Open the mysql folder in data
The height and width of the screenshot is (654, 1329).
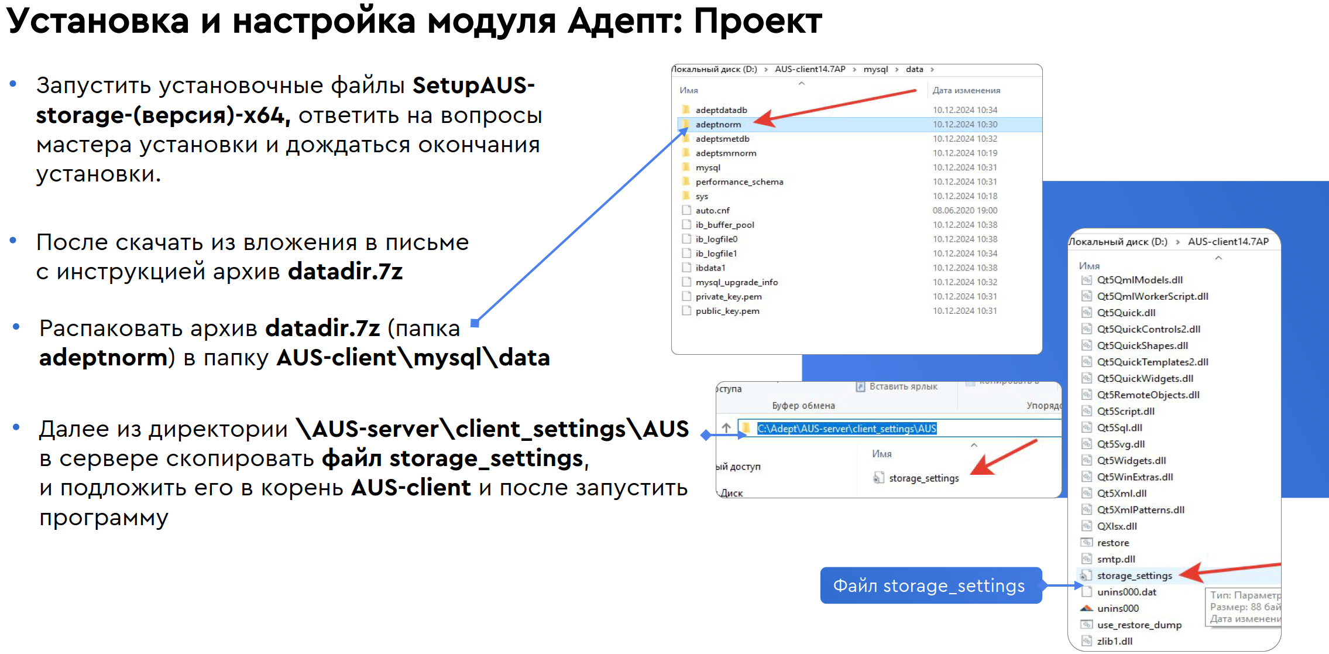(708, 167)
